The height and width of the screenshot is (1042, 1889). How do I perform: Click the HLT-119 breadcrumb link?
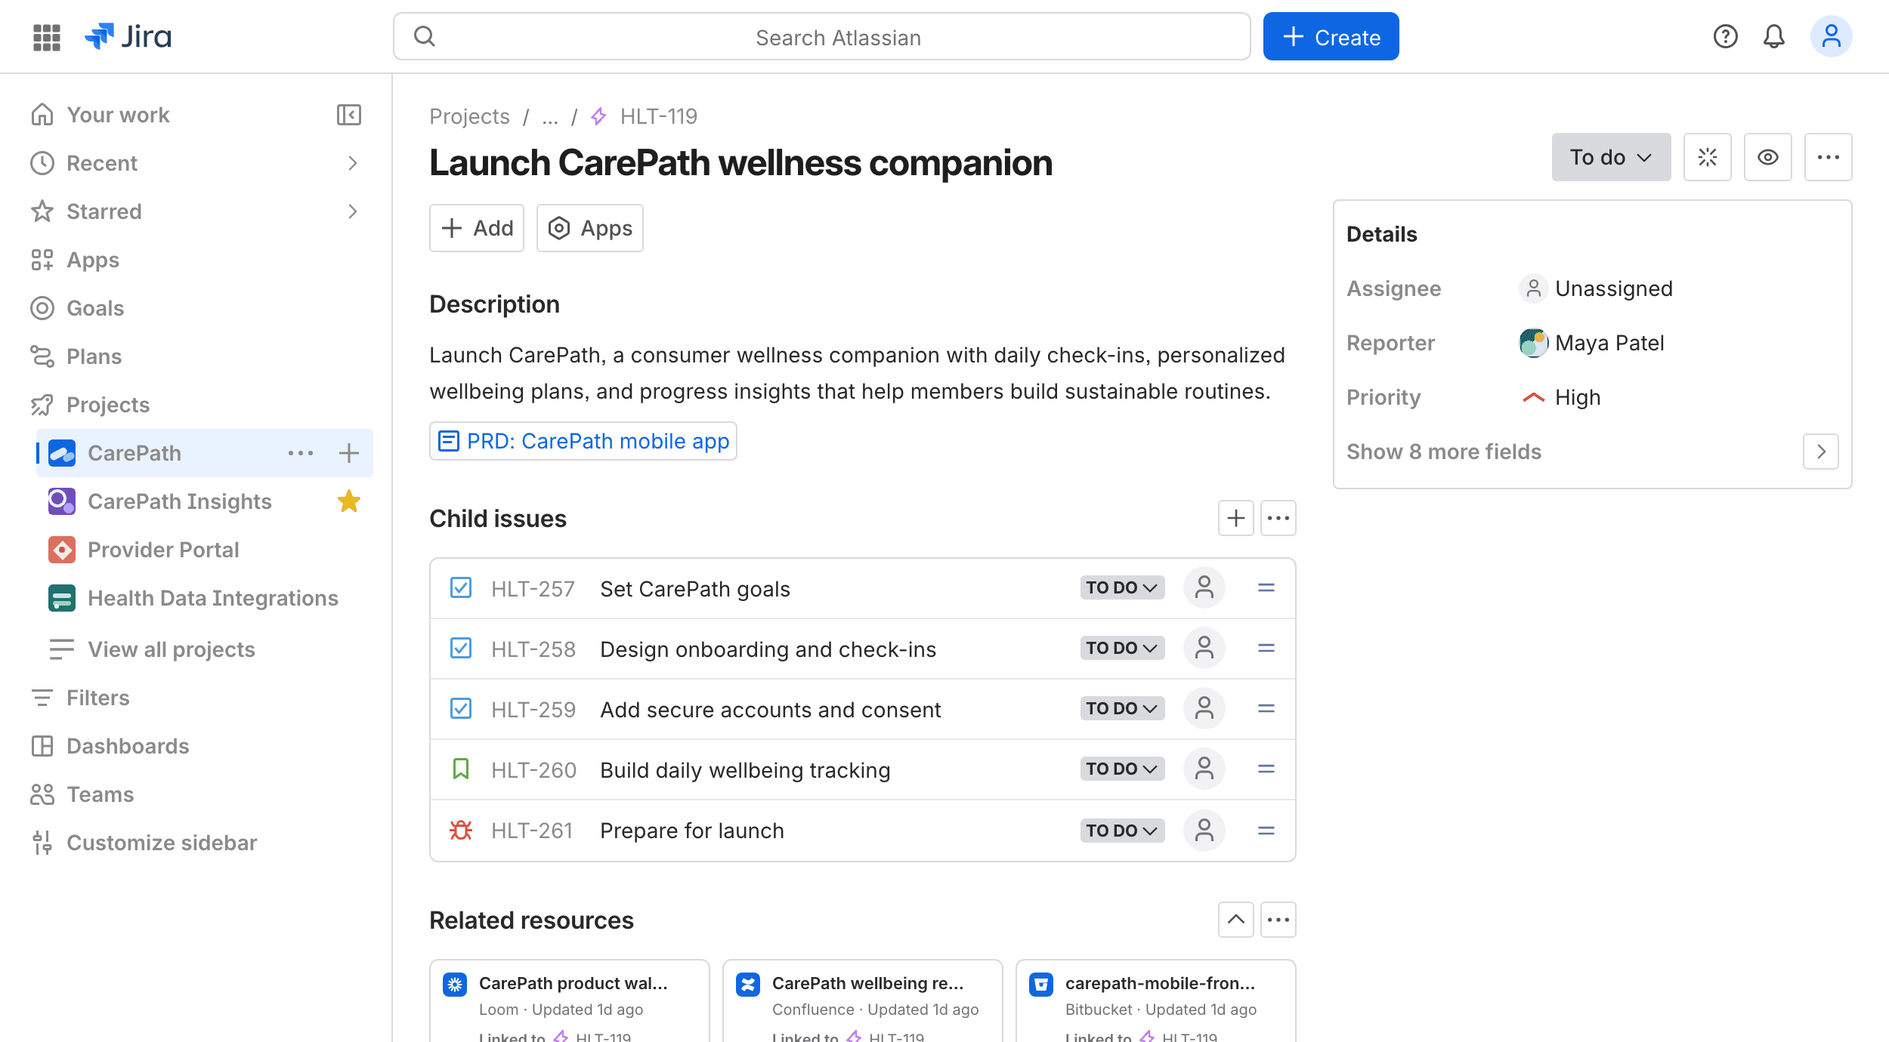pyautogui.click(x=658, y=116)
